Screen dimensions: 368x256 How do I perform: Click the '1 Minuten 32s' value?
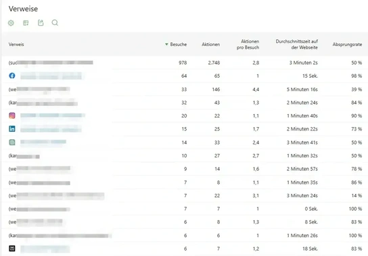(302, 155)
